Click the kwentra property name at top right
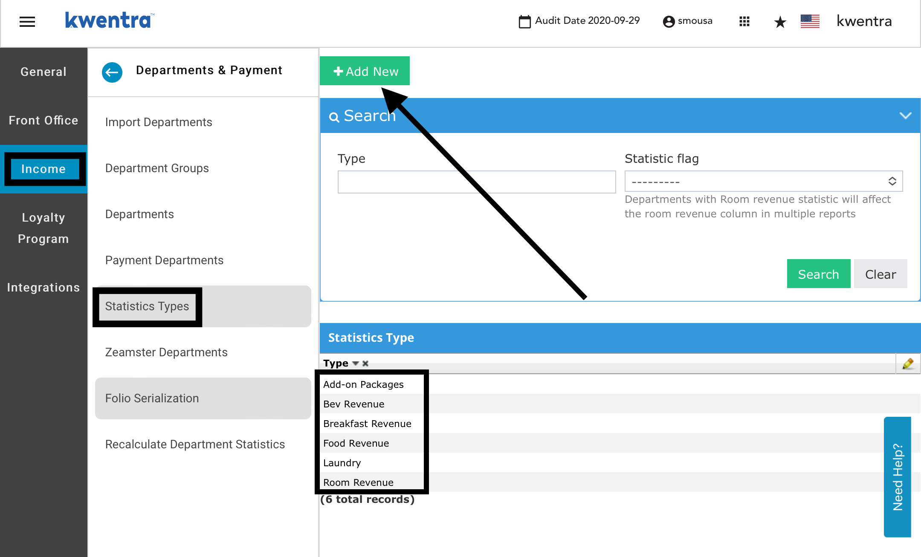 point(864,21)
